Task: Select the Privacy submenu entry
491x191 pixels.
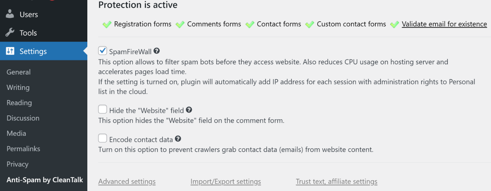Action: coord(17,164)
